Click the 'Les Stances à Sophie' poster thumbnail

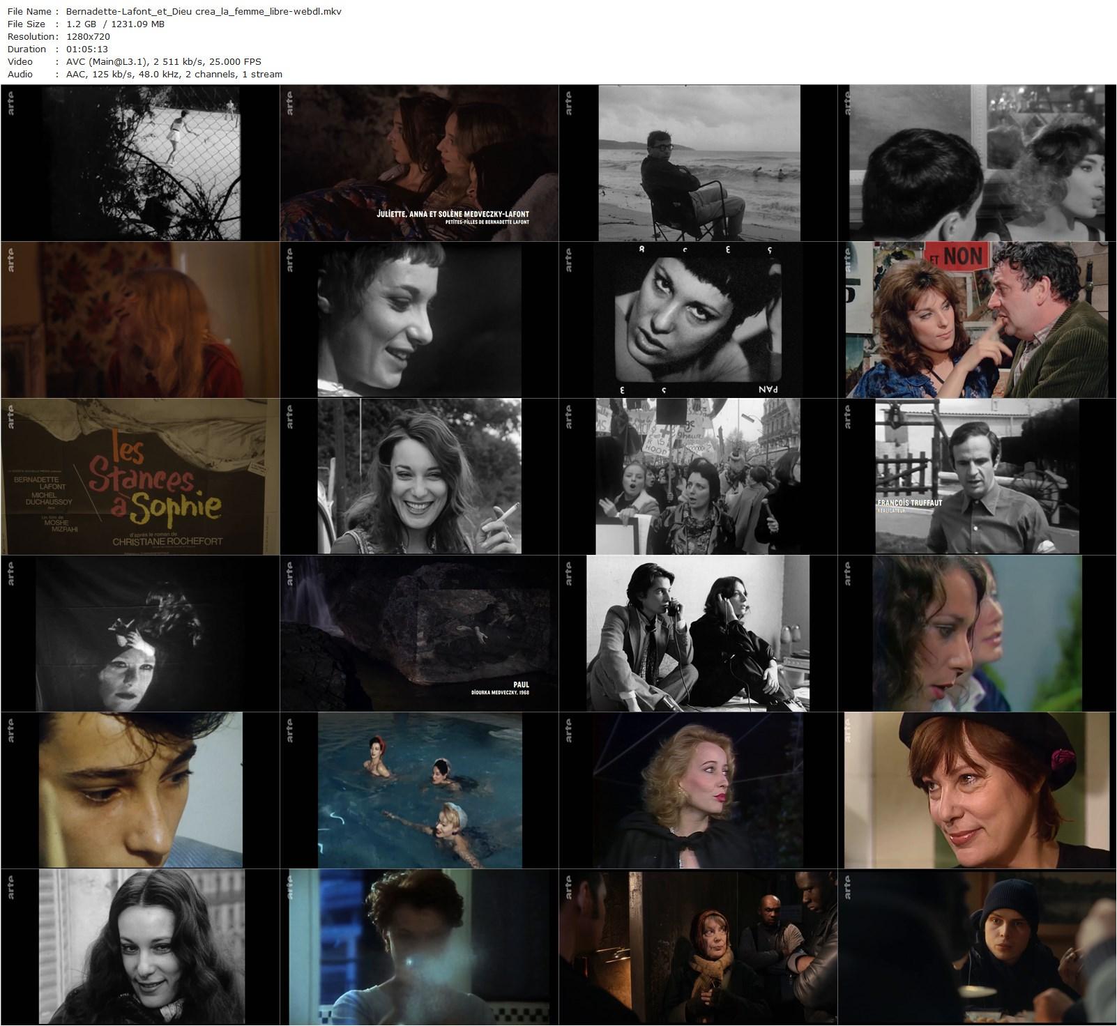click(x=140, y=477)
